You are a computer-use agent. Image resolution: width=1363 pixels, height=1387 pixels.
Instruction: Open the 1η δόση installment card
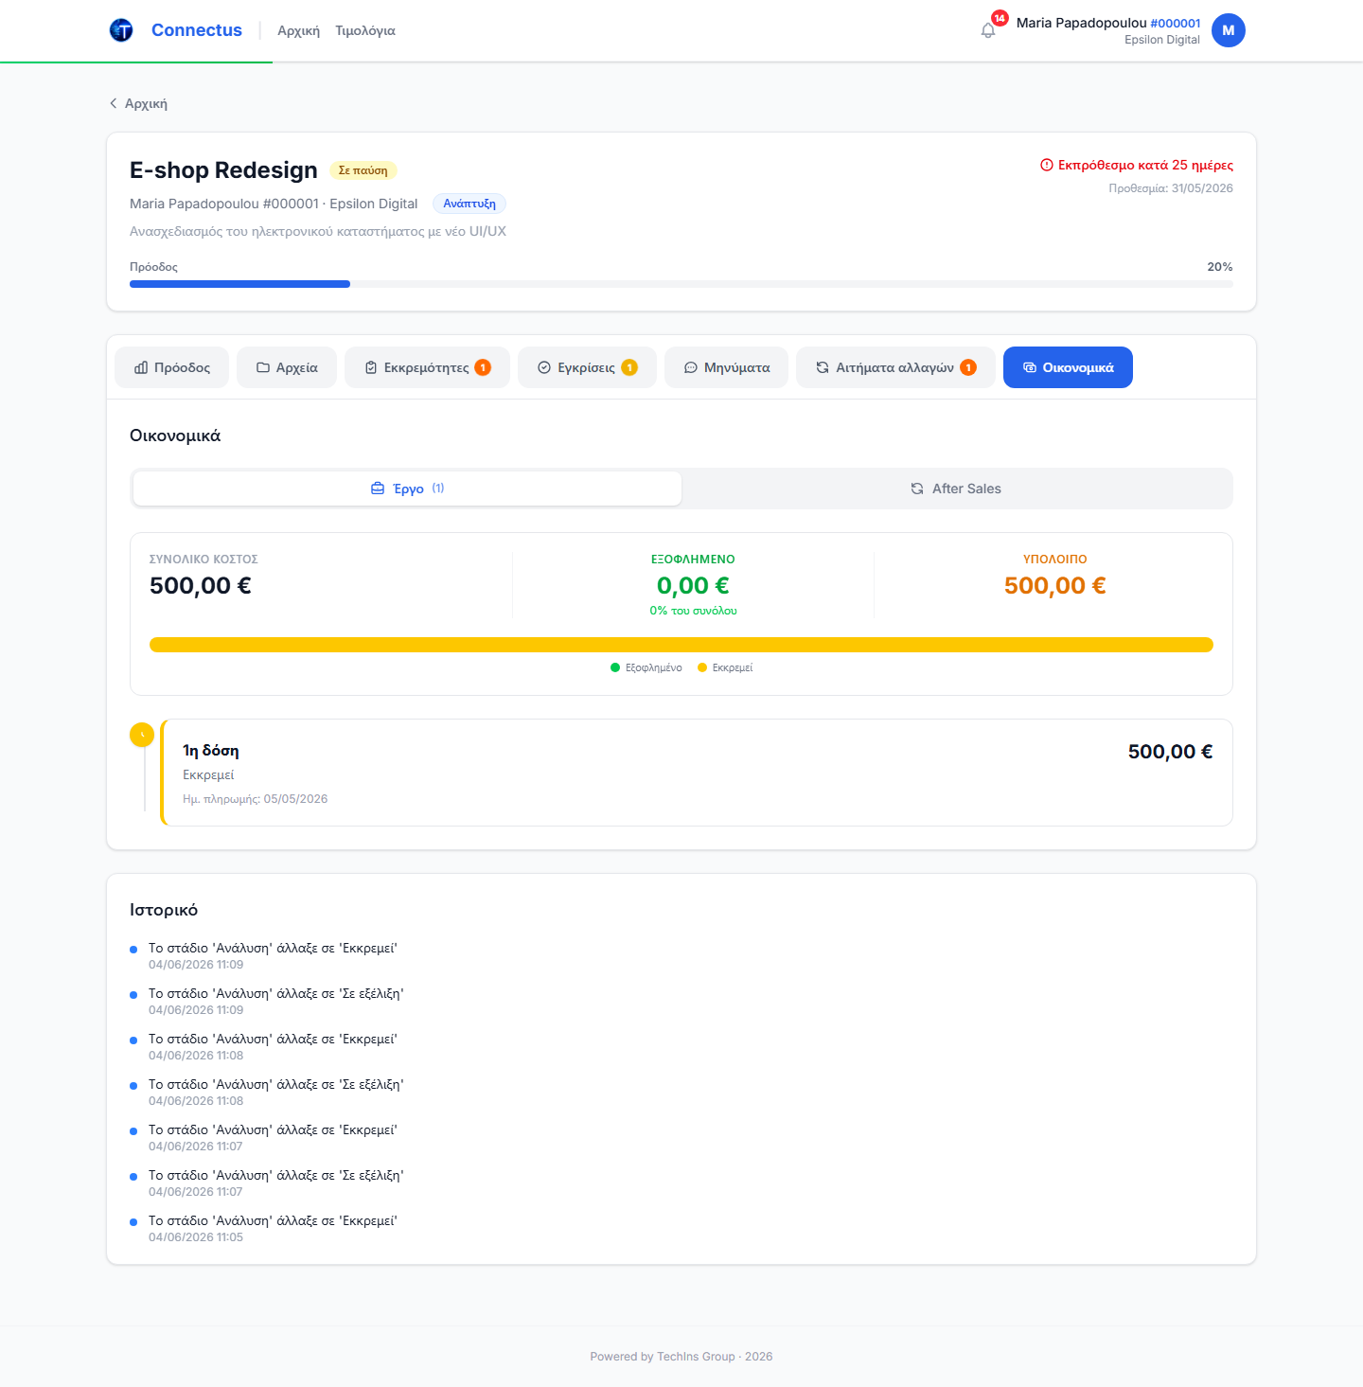[697, 773]
